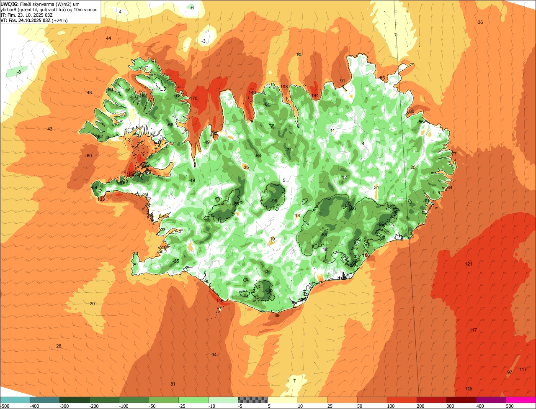
Task: Click the map value 19 in the south interior
Action: (273, 239)
